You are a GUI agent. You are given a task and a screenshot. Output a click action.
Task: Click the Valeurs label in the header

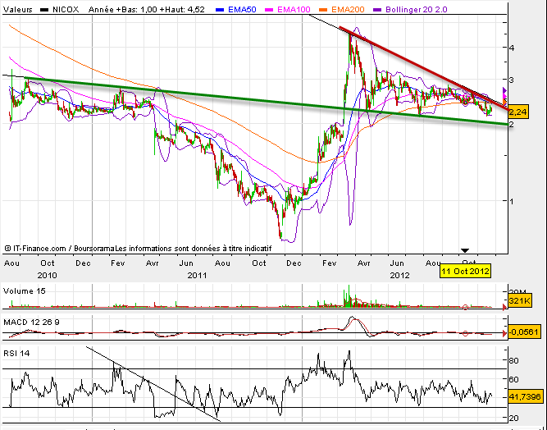[x=20, y=9]
